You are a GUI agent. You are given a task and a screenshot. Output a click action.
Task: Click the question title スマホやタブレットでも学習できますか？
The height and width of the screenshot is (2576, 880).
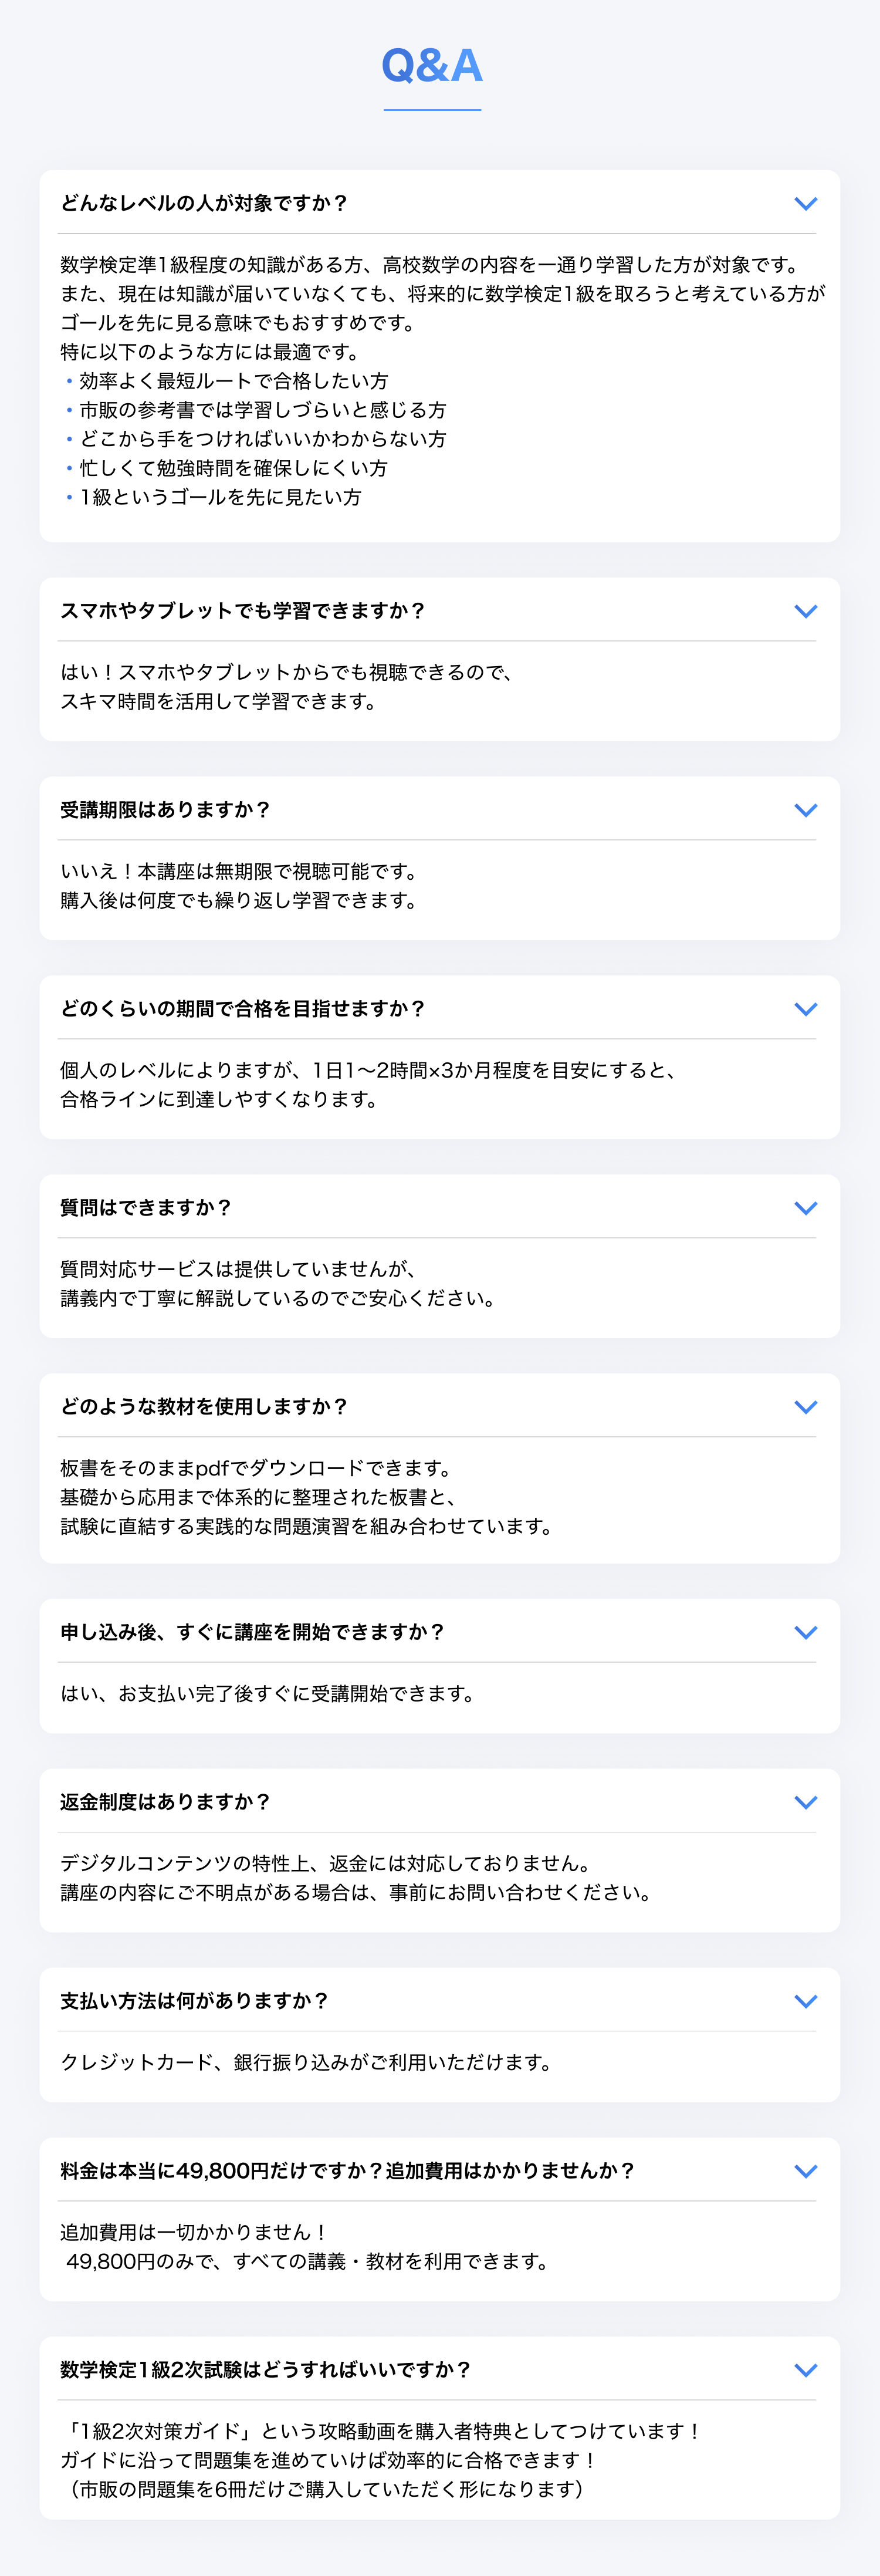[x=243, y=611]
